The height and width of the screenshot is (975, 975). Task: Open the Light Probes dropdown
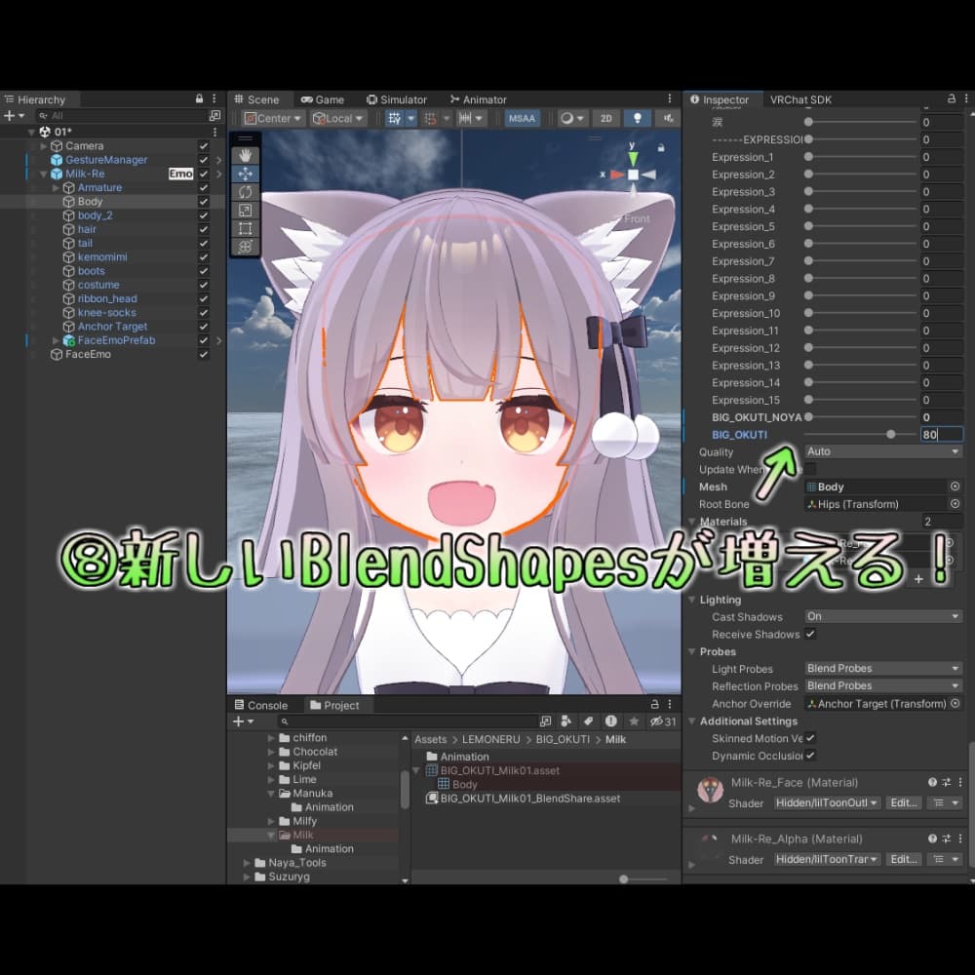click(x=882, y=668)
